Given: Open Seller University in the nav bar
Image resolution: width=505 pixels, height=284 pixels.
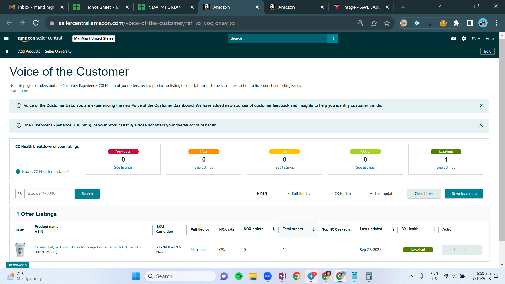Looking at the screenshot, I should click(x=58, y=52).
